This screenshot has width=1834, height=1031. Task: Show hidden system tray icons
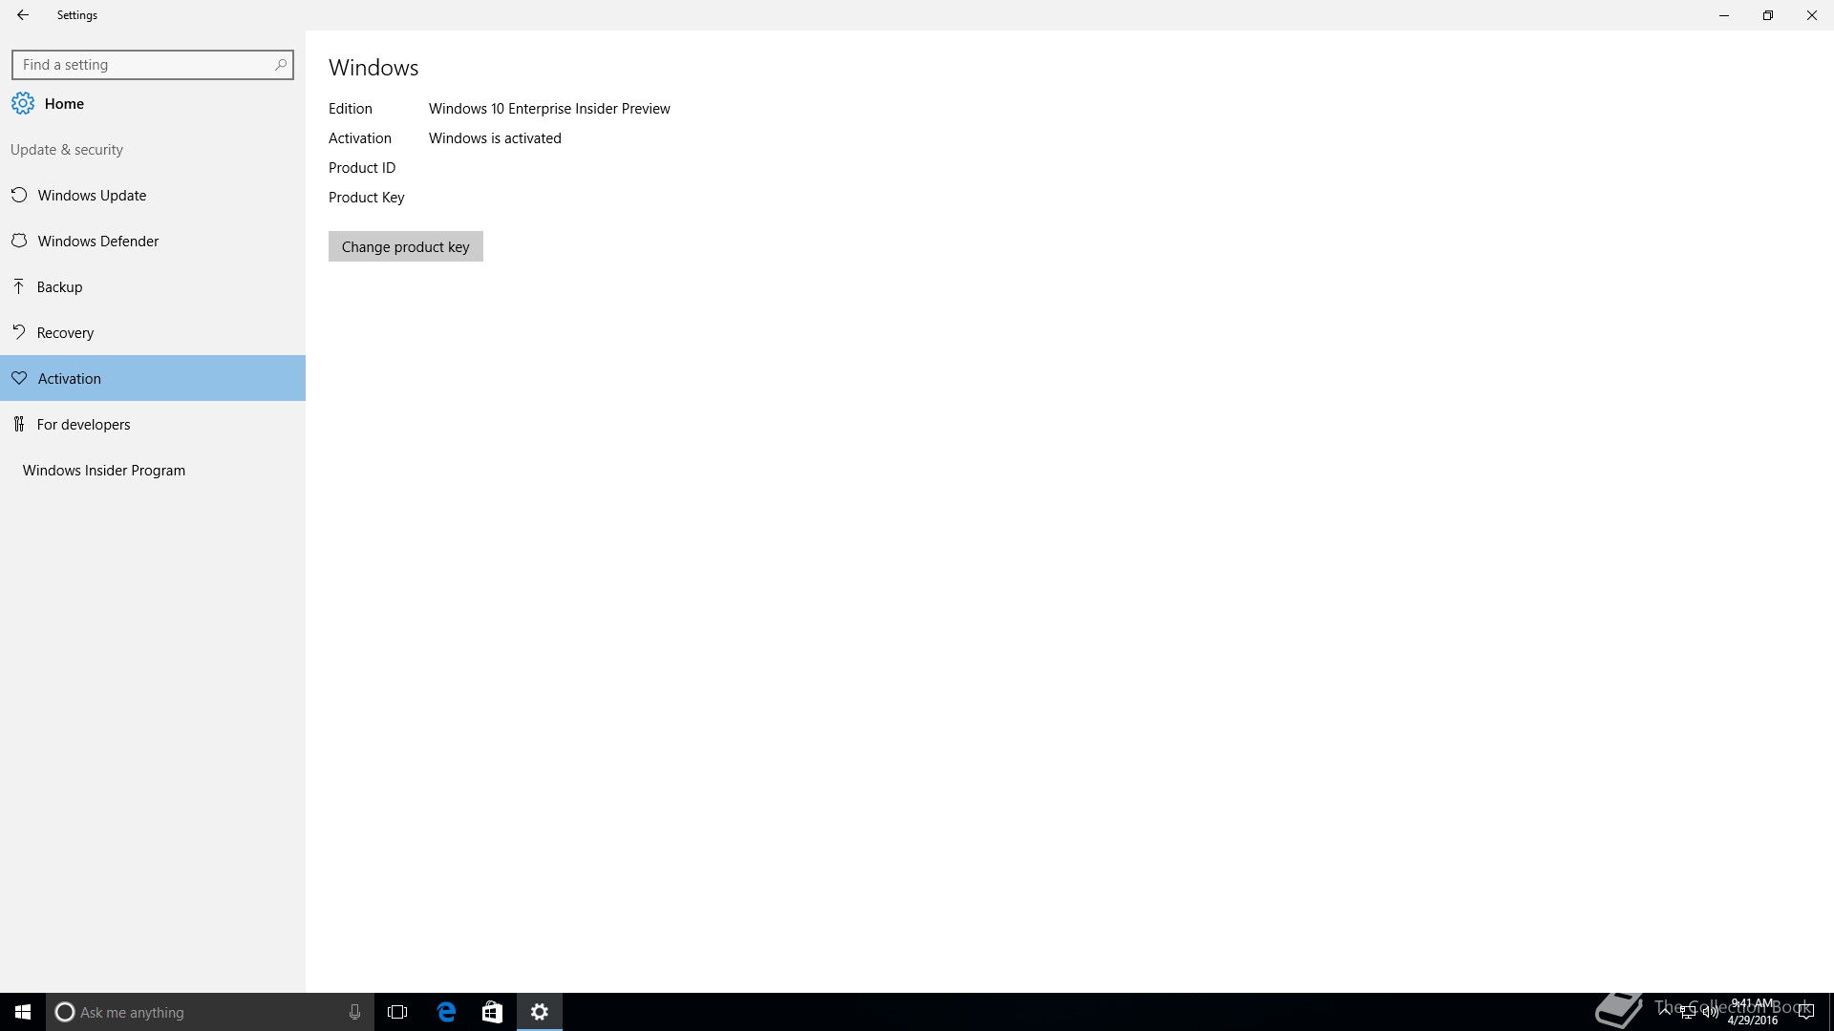1665,1011
